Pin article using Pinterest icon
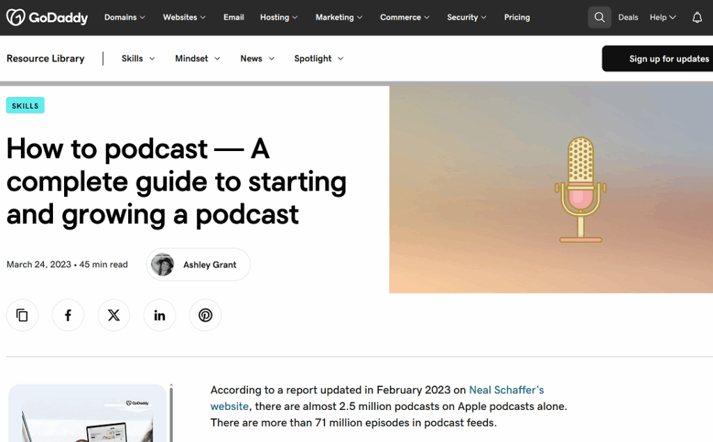713x442 pixels. tap(205, 315)
